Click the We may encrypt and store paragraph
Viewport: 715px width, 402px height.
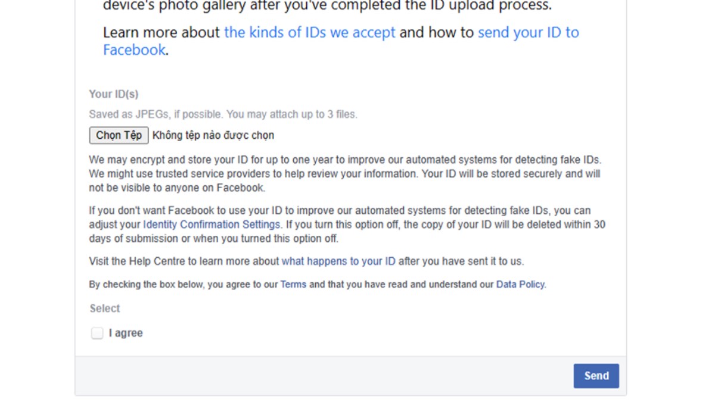point(344,174)
